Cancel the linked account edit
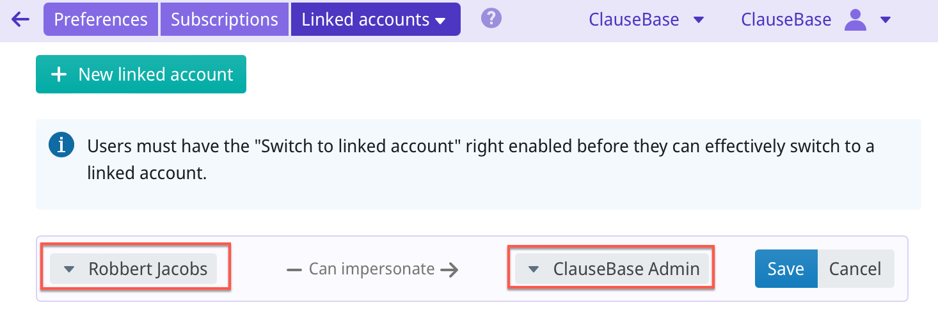Image resolution: width=938 pixels, height=316 pixels. [855, 269]
